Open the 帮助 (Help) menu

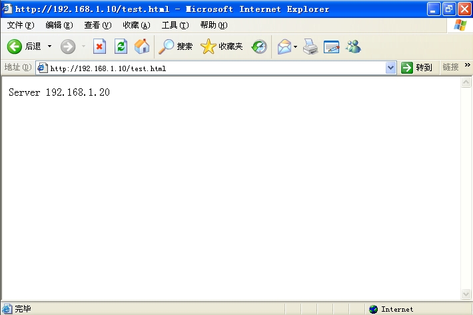point(213,25)
